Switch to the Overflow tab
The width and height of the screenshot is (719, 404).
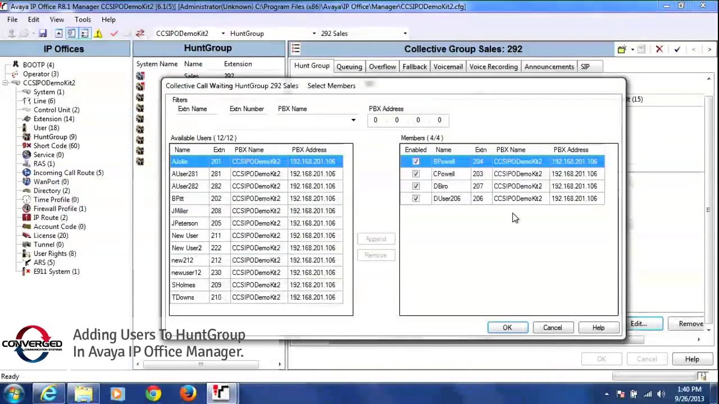383,67
